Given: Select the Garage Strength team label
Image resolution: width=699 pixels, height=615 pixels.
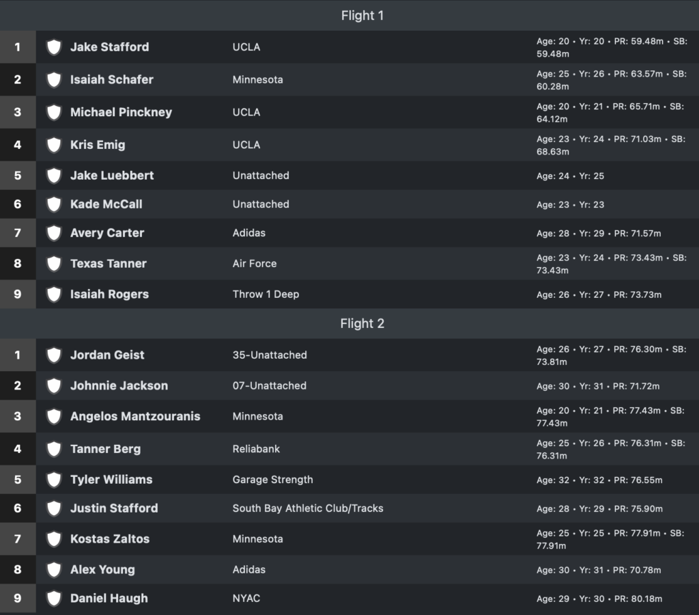Looking at the screenshot, I should click(x=272, y=480).
